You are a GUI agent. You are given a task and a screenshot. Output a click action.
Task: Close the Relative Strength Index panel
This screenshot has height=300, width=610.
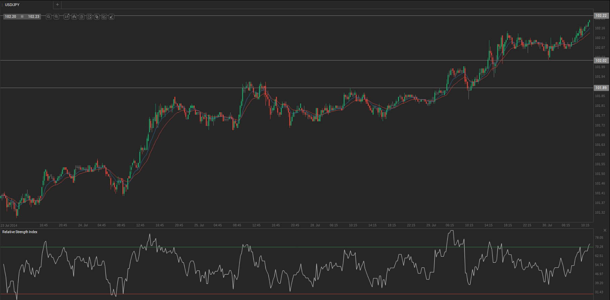click(x=605, y=230)
